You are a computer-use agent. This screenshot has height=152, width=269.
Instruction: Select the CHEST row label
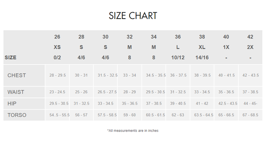coord(17,75)
